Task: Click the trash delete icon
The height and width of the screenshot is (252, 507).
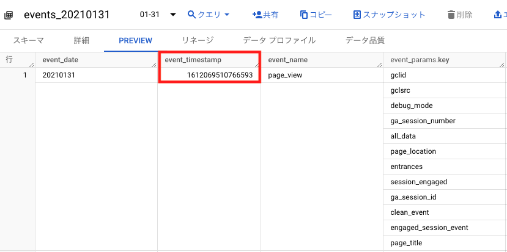Action: point(451,15)
